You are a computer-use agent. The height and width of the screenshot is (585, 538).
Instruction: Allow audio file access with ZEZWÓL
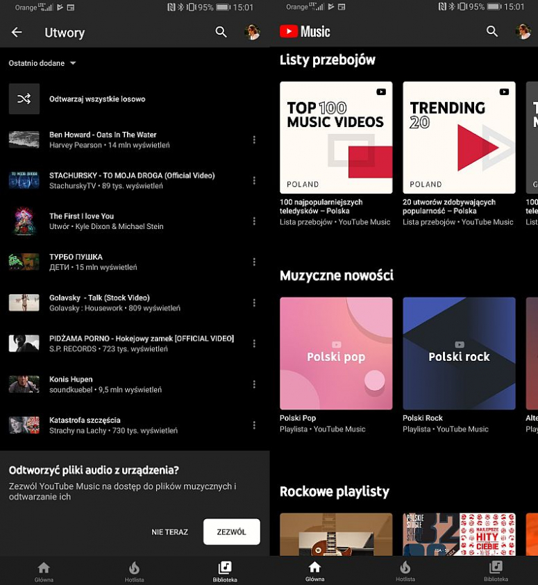click(x=232, y=532)
